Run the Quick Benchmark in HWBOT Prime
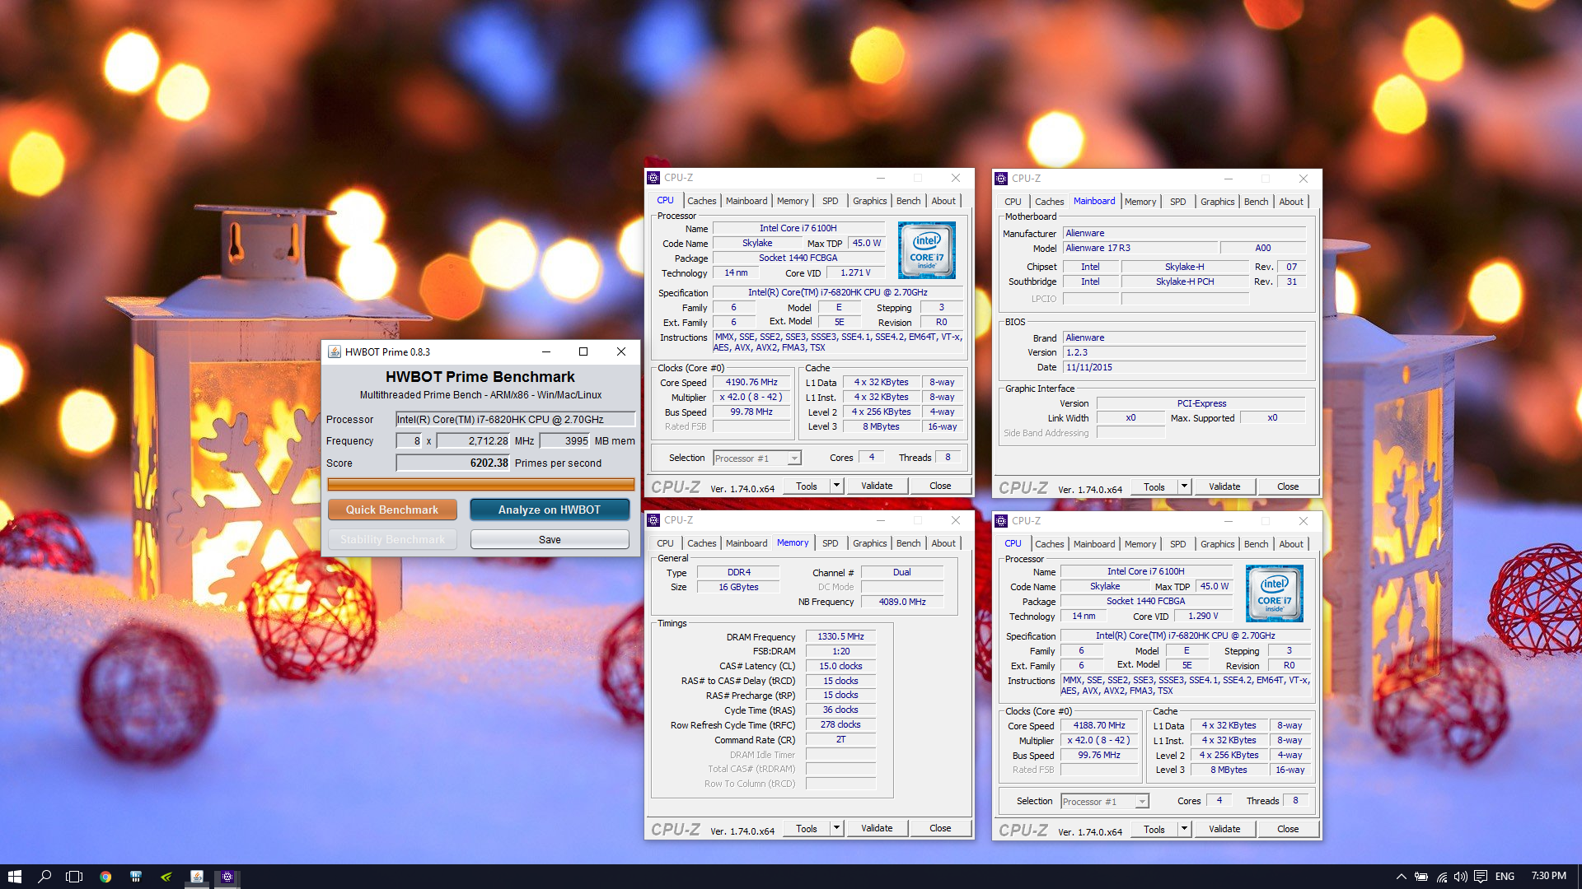Image resolution: width=1582 pixels, height=889 pixels. 392,510
